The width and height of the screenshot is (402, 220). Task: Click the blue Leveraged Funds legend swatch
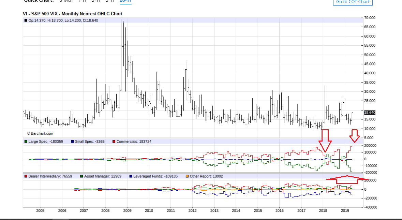tap(131, 176)
